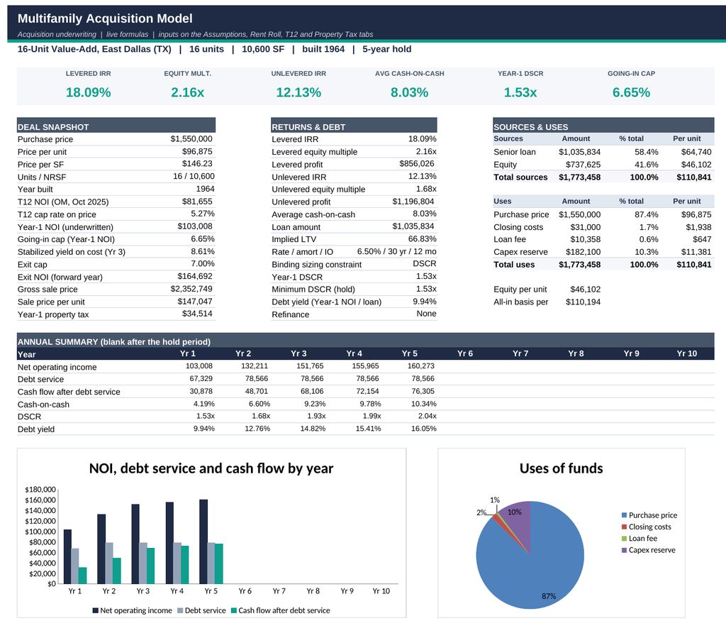This screenshot has height=621, width=726.
Task: Click the Exit NOI forward year value $164,692
Action: click(195, 277)
